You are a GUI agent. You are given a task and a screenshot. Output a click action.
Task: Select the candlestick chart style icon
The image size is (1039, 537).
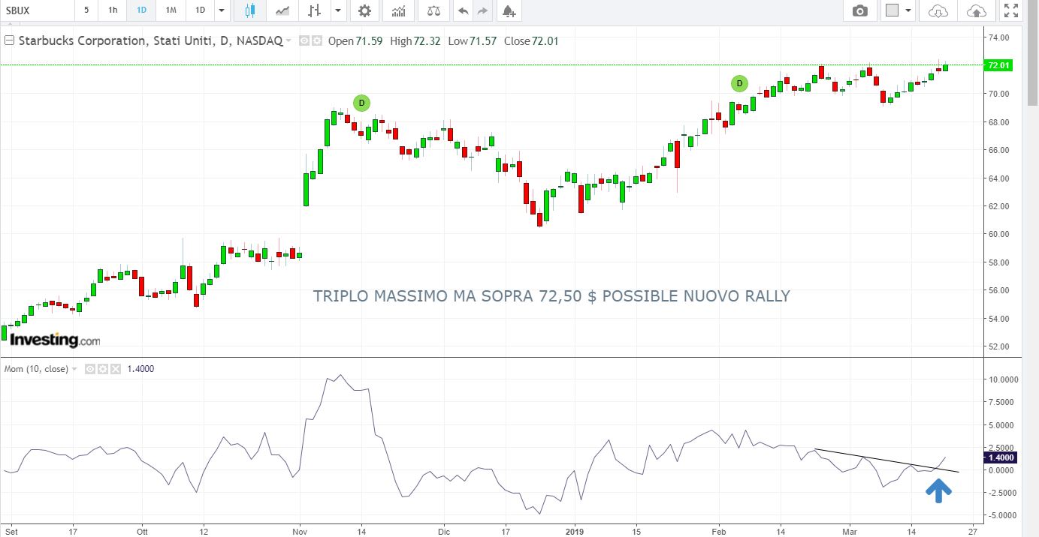[250, 10]
